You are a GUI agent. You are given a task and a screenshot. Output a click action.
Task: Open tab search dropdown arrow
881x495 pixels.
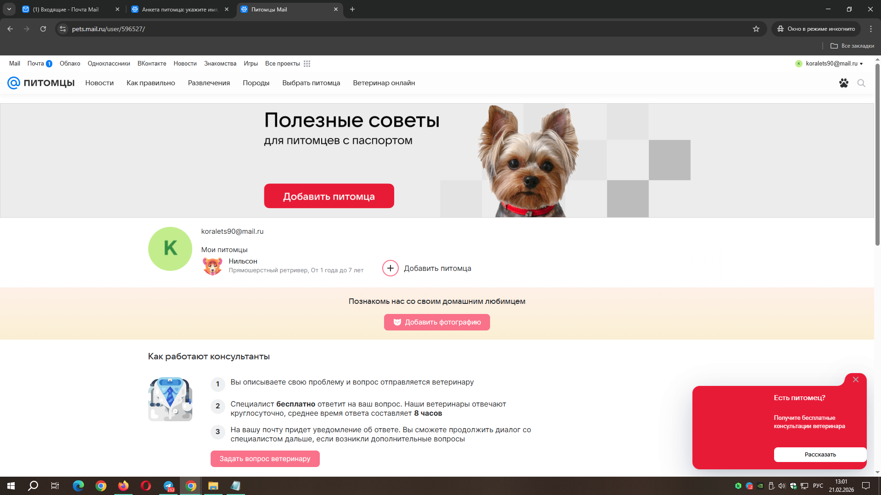coord(9,9)
